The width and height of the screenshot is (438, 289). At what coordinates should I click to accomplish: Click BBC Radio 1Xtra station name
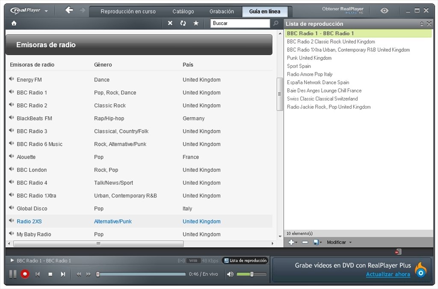[x=37, y=195]
